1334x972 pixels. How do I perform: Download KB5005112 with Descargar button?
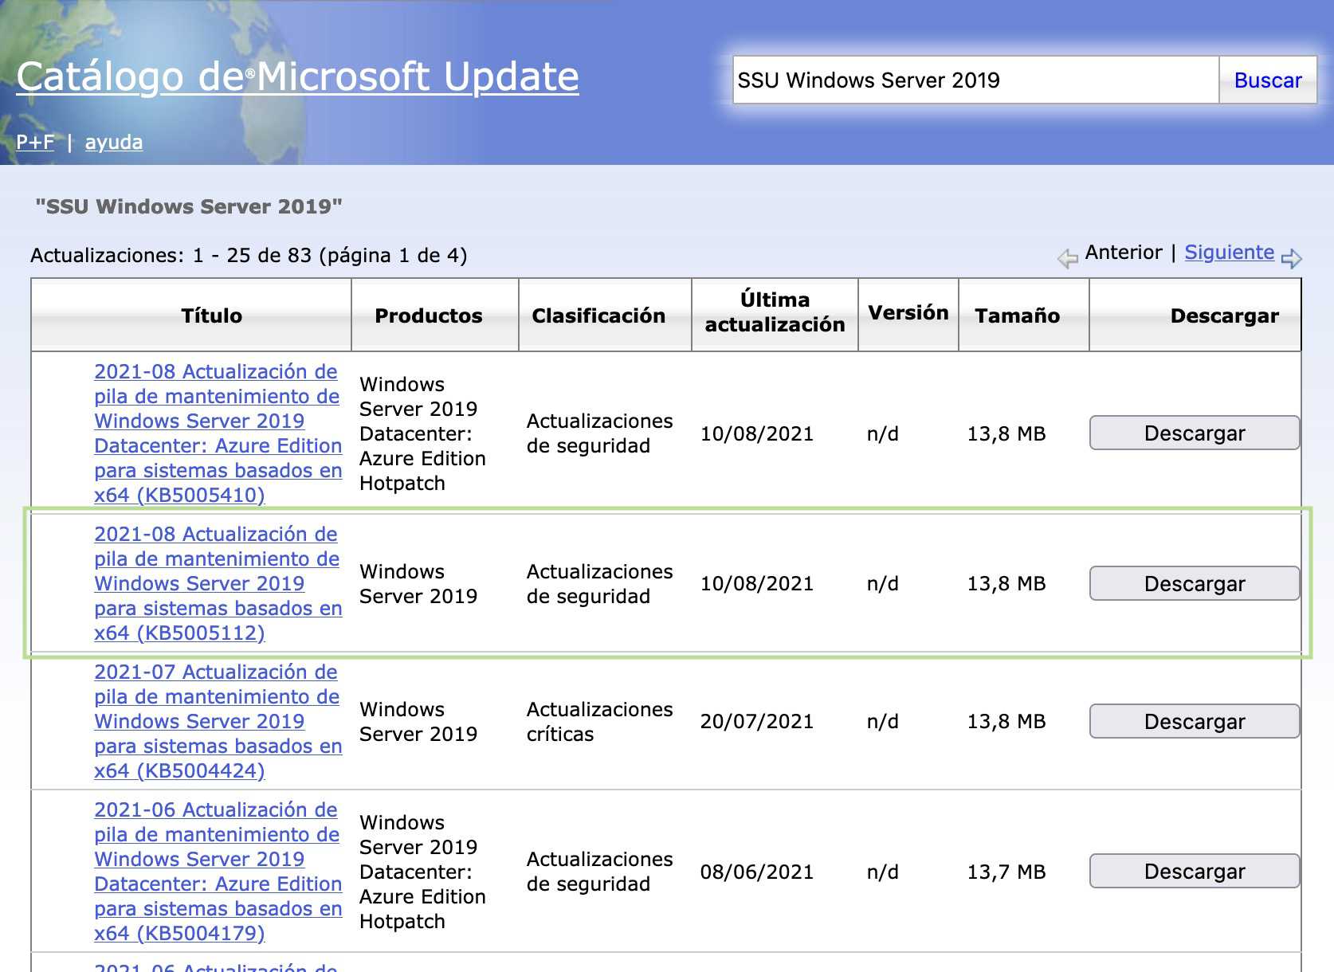coord(1195,583)
